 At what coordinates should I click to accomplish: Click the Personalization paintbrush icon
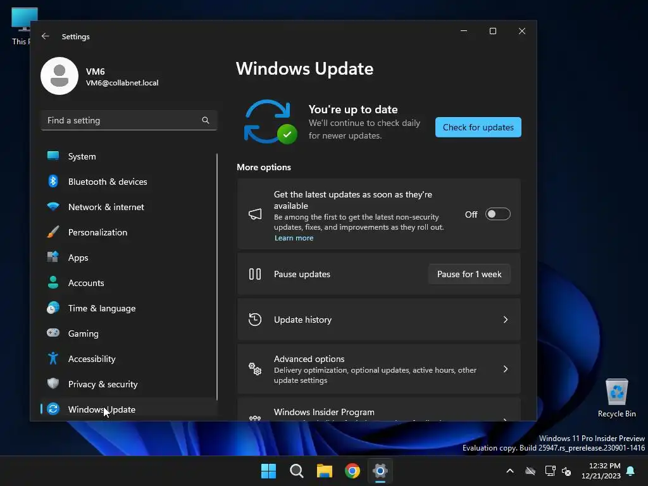(53, 232)
